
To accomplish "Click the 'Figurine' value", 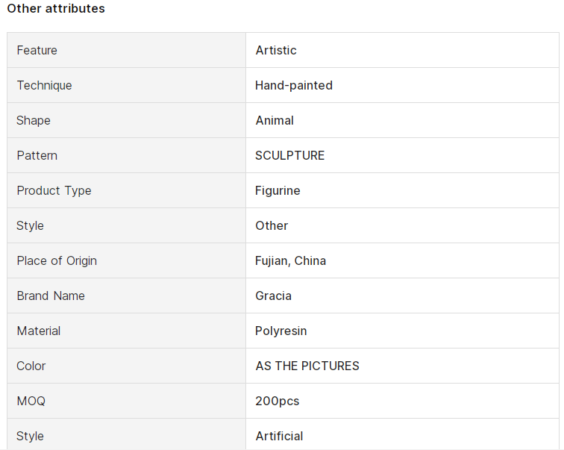I will (278, 190).
